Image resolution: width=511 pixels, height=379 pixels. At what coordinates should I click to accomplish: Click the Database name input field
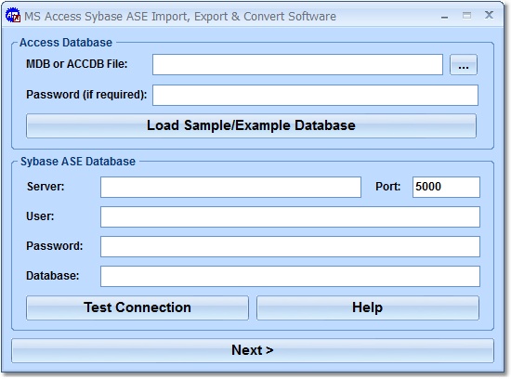tap(290, 276)
